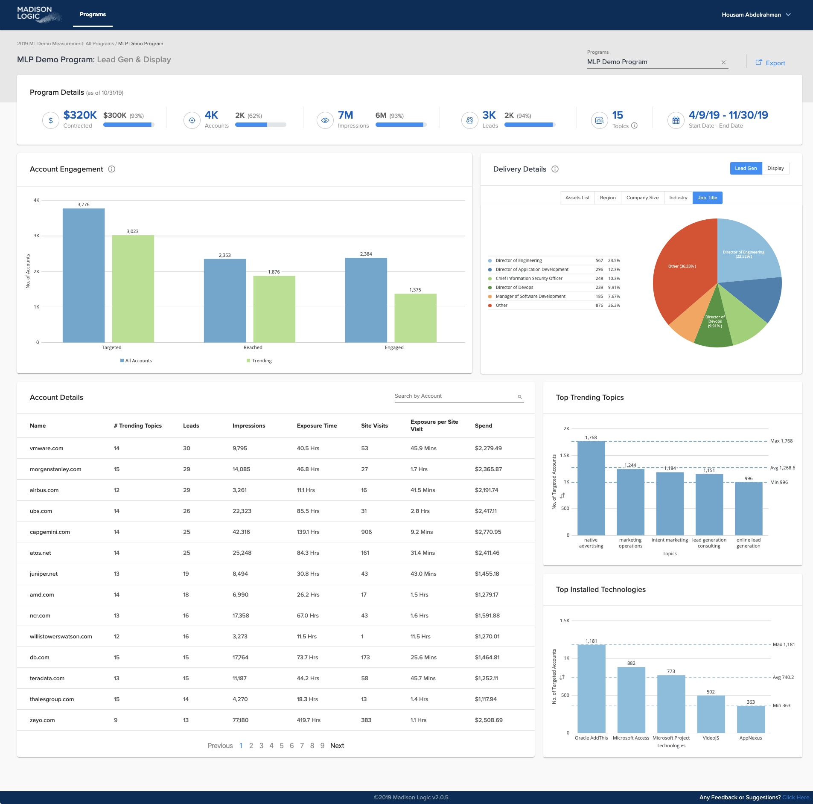
Task: Select the capgemini.com account row
Action: click(x=276, y=532)
